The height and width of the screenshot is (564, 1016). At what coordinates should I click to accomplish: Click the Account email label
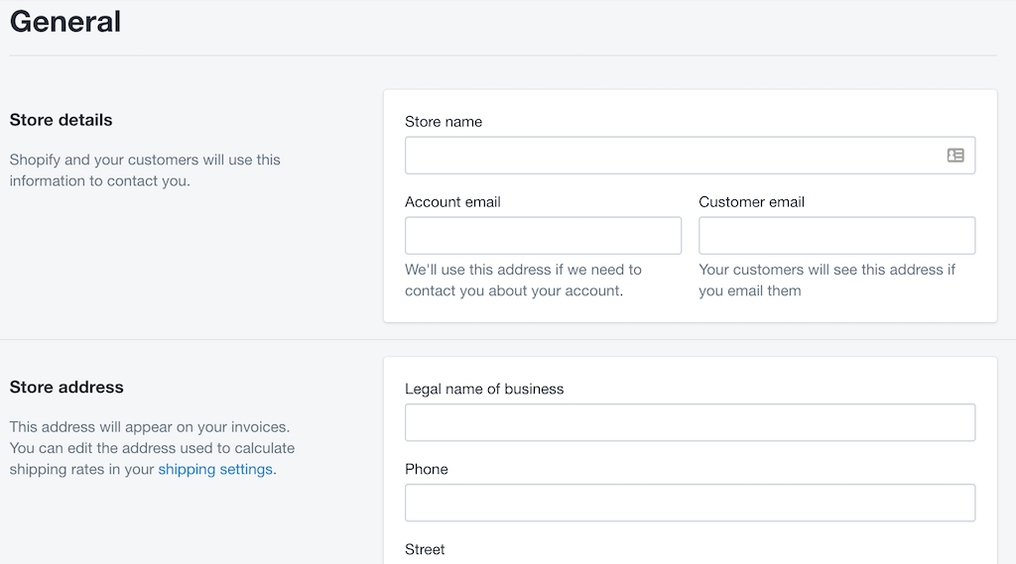(x=452, y=202)
